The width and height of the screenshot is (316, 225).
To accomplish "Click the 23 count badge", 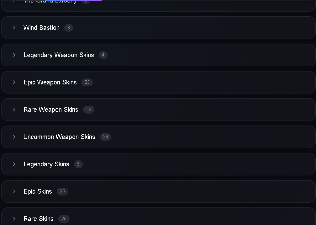I will tap(87, 82).
